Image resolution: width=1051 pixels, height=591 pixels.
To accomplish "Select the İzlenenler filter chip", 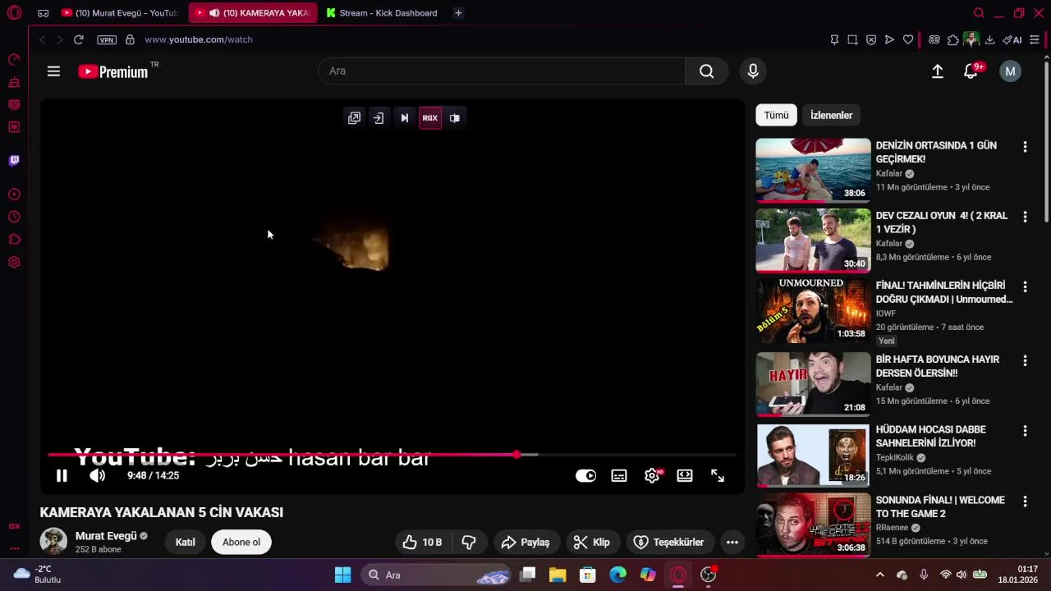I will tap(831, 115).
